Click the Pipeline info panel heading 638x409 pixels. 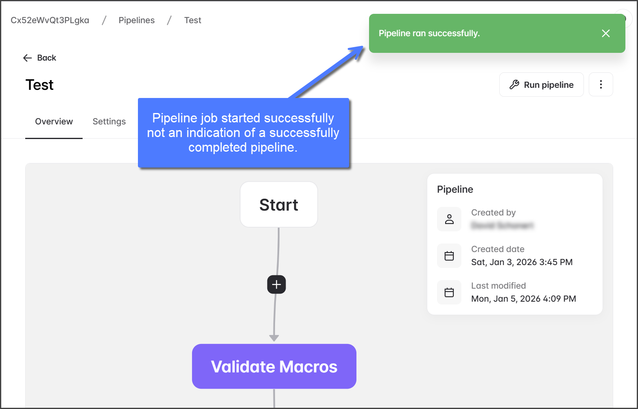(455, 189)
